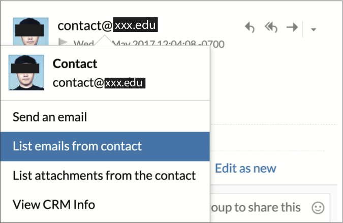
Task: Select "List emails from contact" option
Action: (x=77, y=146)
